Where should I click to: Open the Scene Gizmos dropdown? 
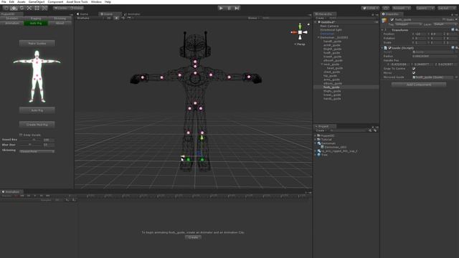[253, 18]
